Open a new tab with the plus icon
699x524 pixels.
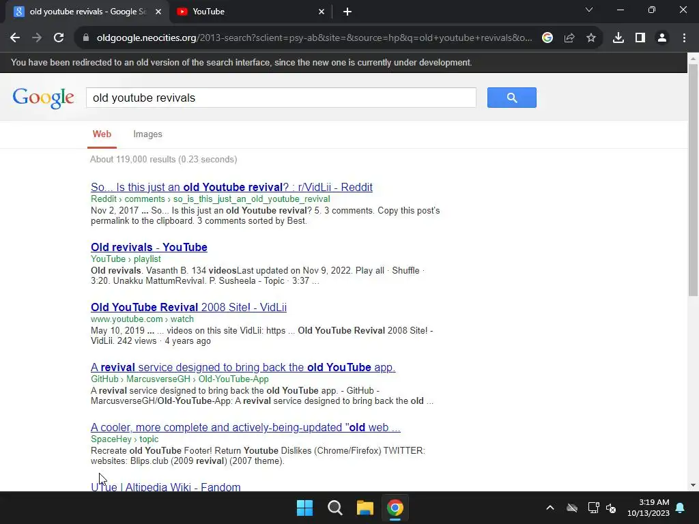click(347, 12)
